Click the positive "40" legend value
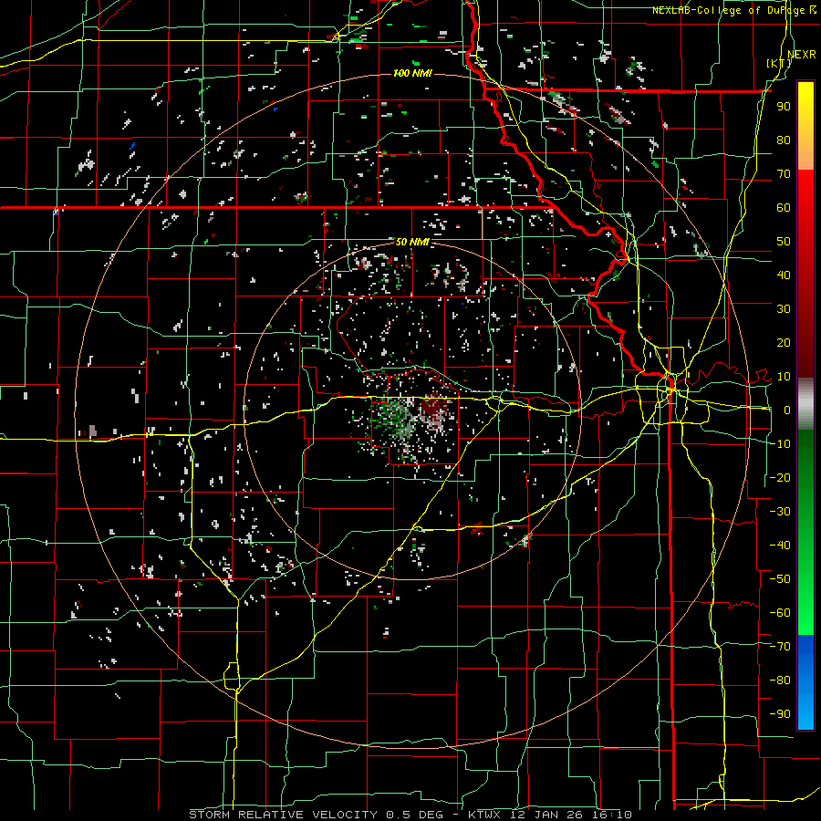821x821 pixels. (x=784, y=275)
